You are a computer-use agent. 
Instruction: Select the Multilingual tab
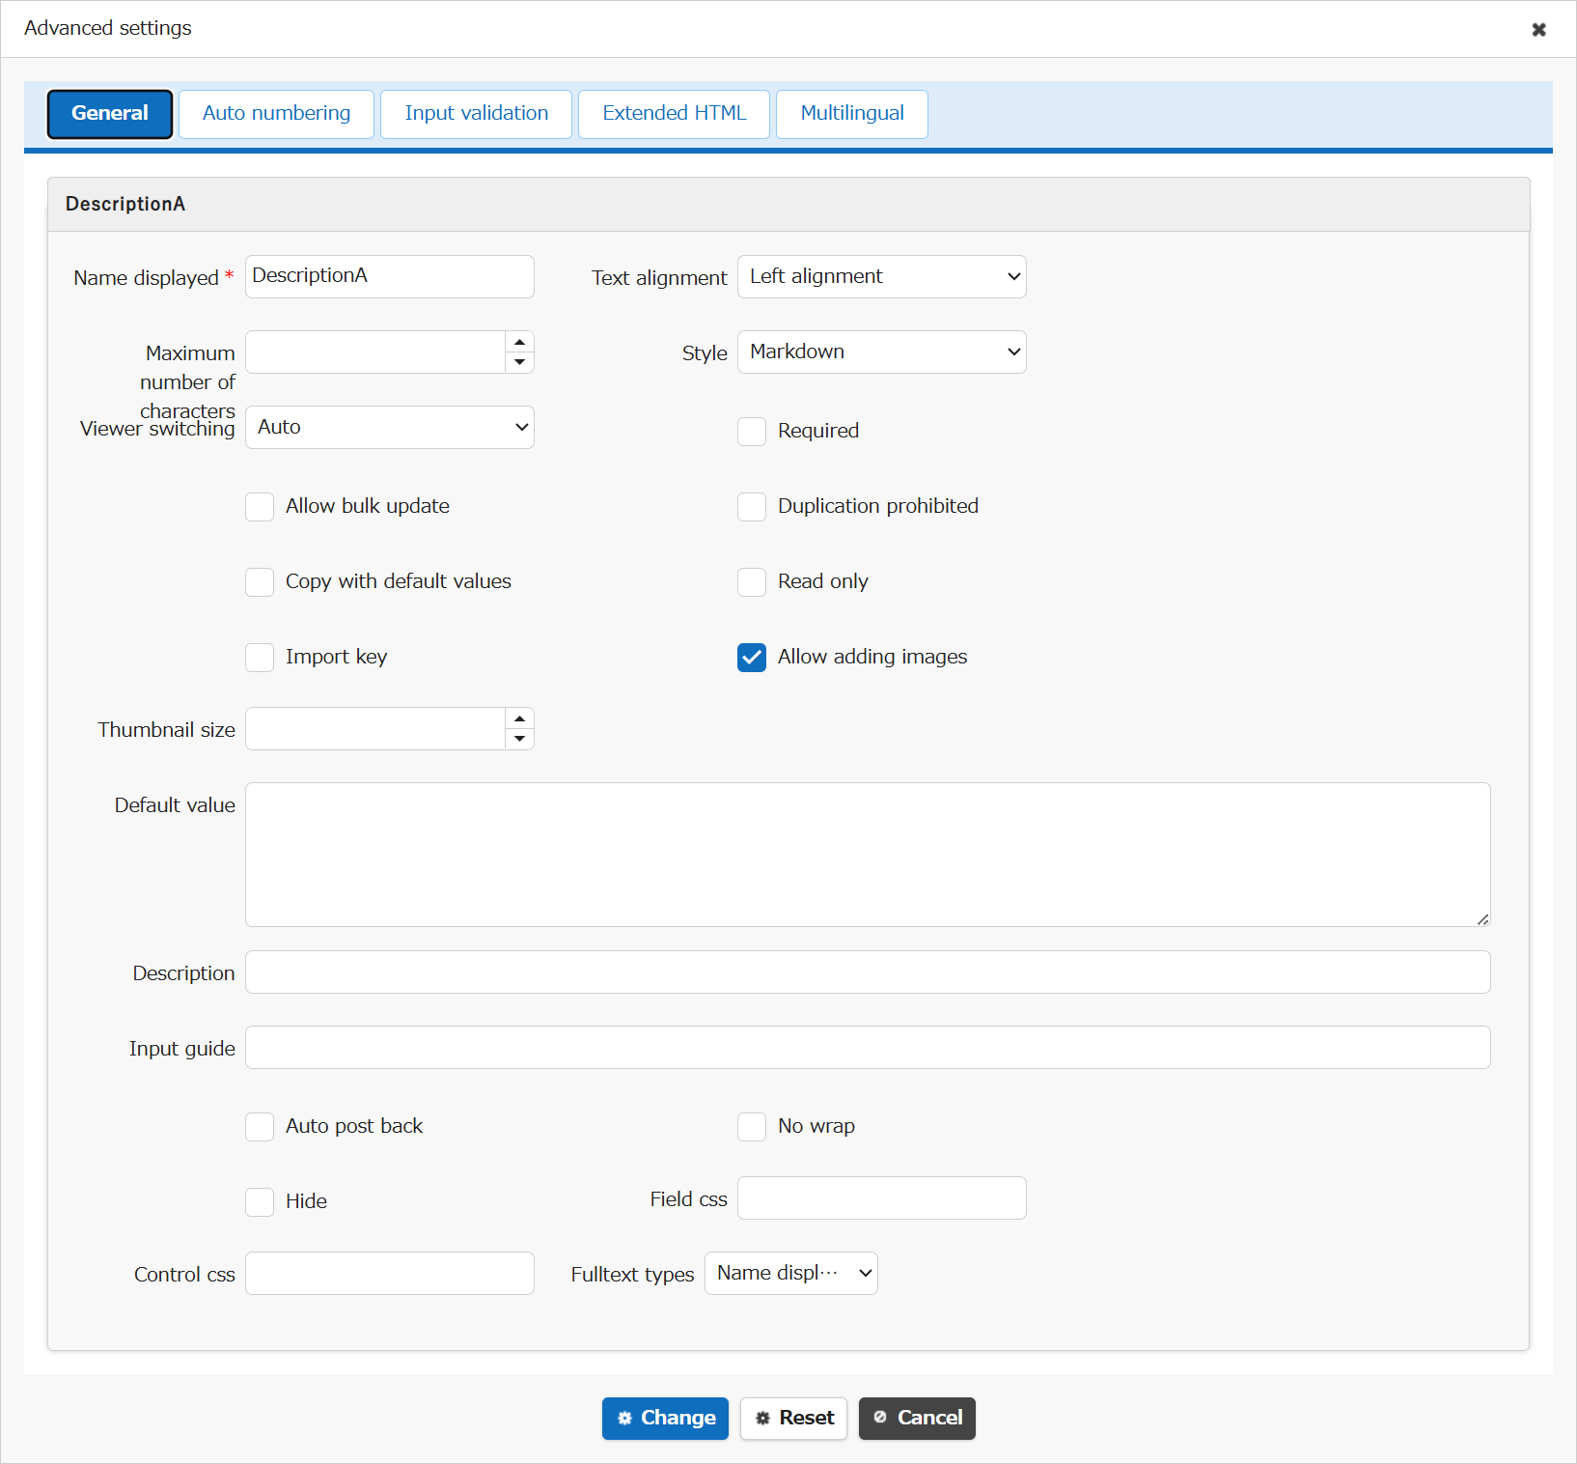[852, 114]
